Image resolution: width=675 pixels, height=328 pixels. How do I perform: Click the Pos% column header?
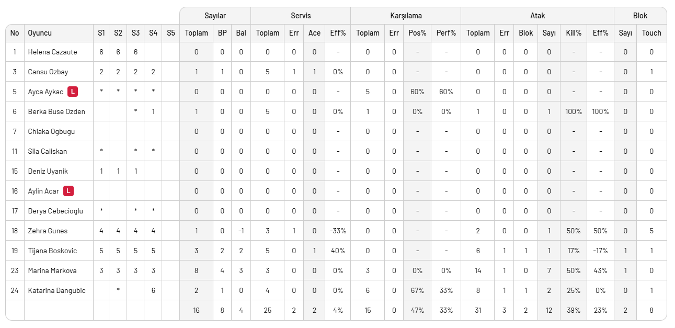(417, 33)
